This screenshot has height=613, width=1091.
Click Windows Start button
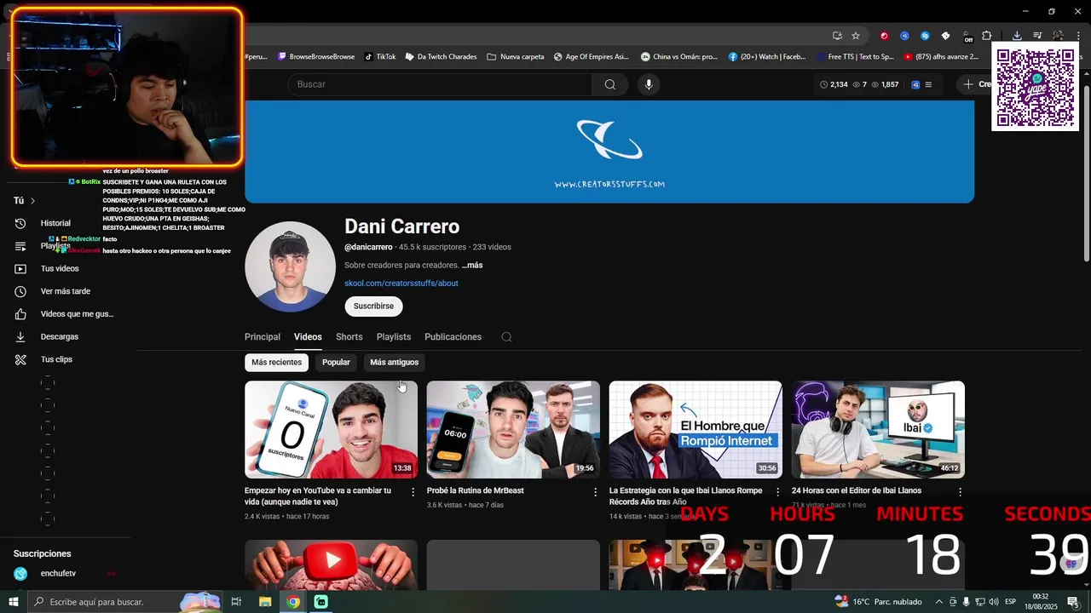(13, 602)
